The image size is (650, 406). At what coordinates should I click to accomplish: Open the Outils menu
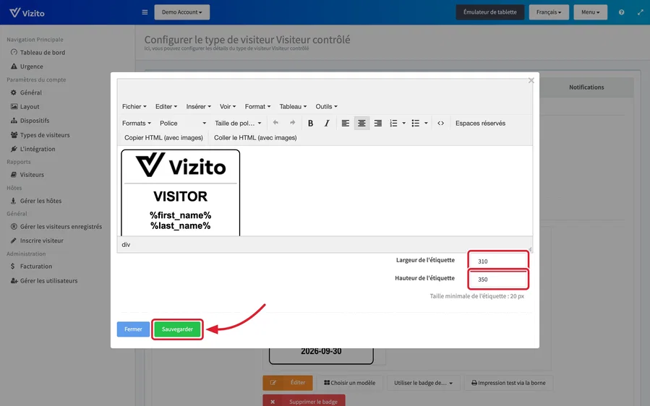point(326,106)
